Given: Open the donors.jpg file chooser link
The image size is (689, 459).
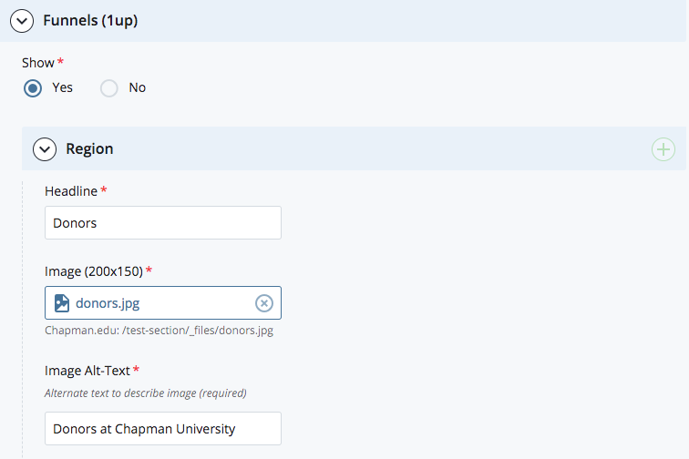Looking at the screenshot, I should coord(108,303).
